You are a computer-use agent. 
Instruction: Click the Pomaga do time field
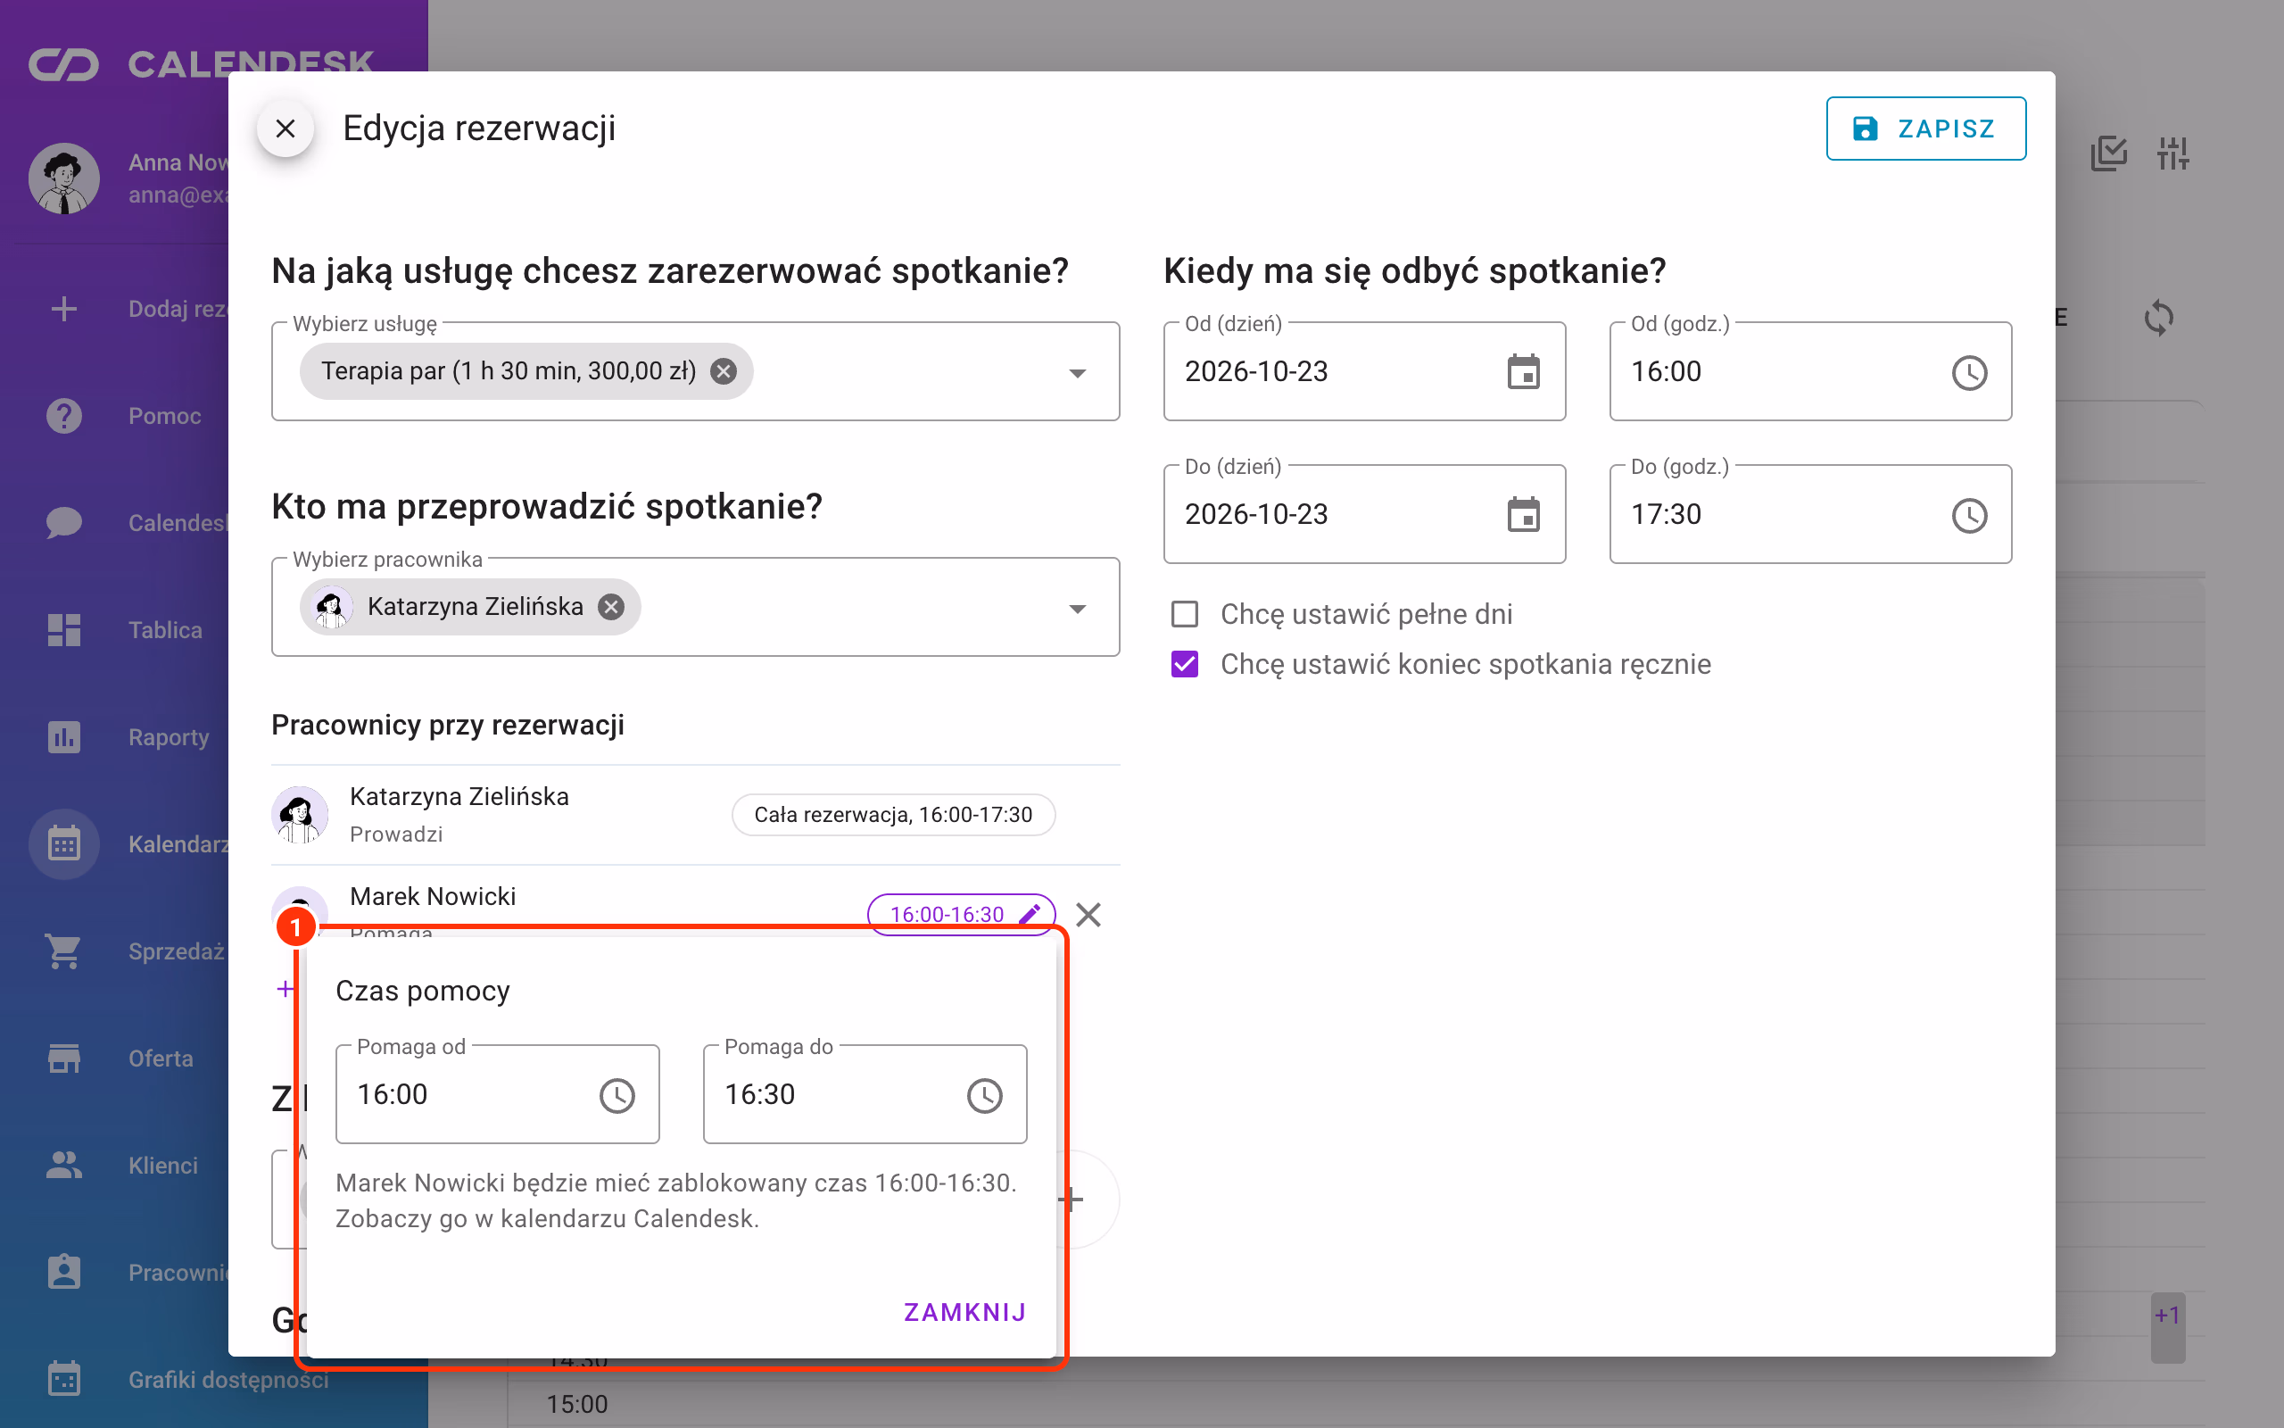865,1093
